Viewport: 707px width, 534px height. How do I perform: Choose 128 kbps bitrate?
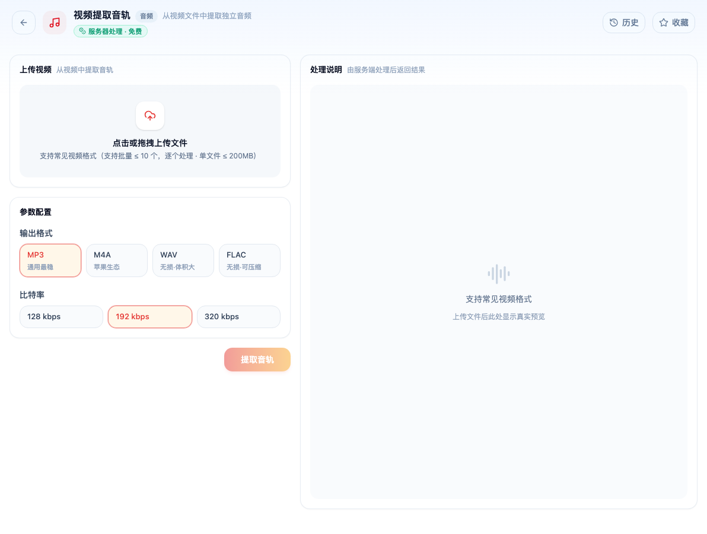coord(61,317)
